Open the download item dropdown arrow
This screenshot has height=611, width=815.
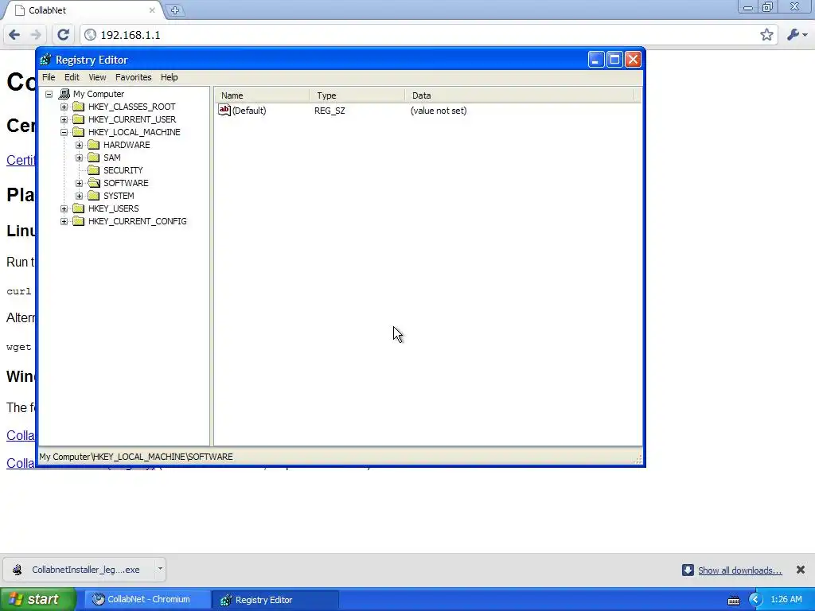160,569
